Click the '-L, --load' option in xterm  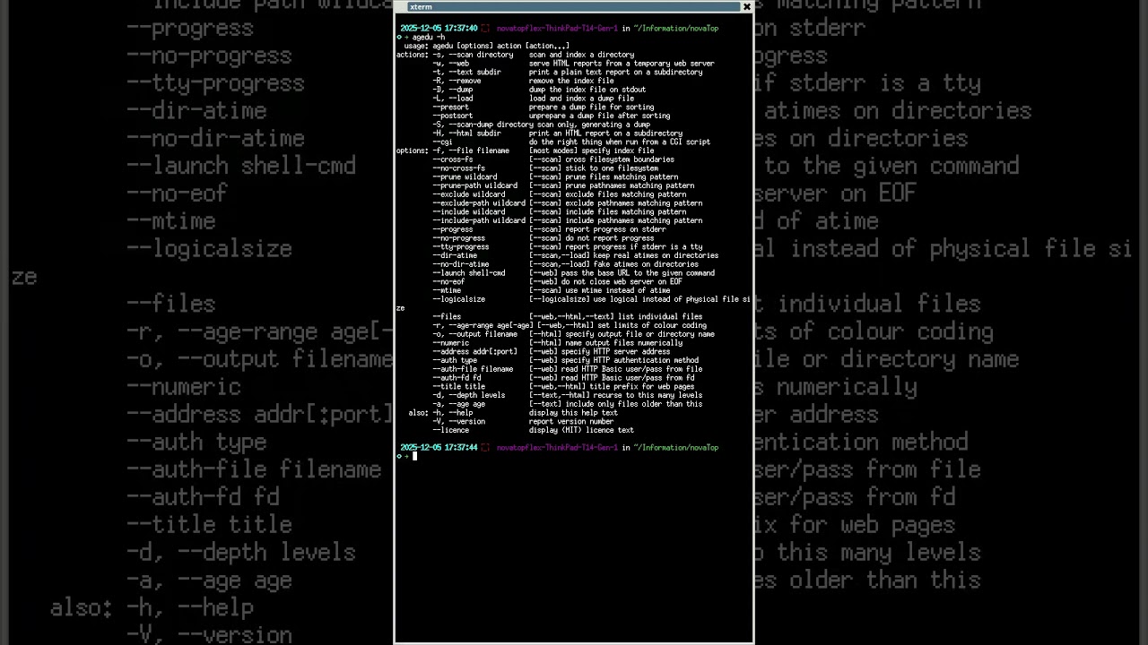click(x=452, y=99)
